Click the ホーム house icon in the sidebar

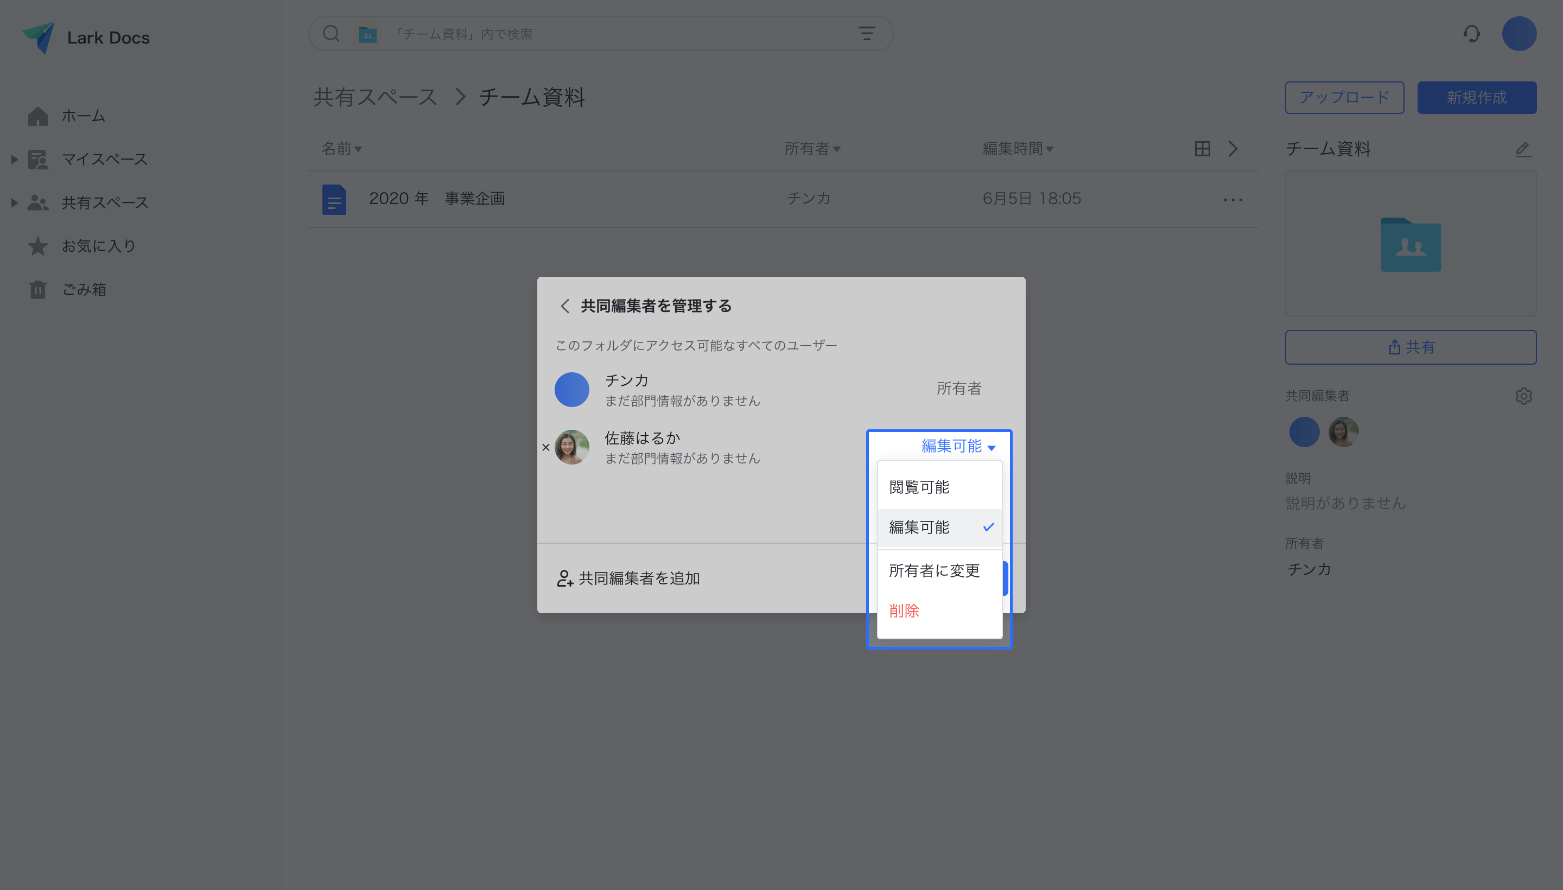(x=38, y=116)
